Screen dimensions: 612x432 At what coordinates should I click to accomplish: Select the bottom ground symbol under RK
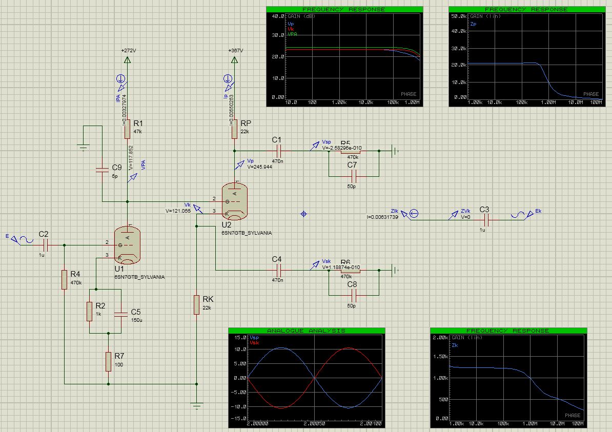point(197,405)
